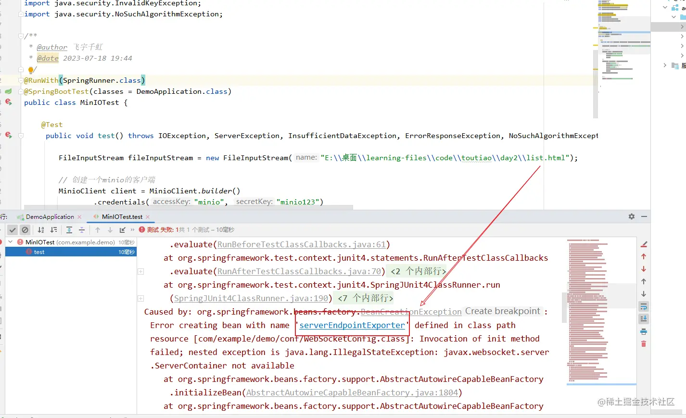This screenshot has height=418, width=686.
Task: Print the console output
Action: 644,331
